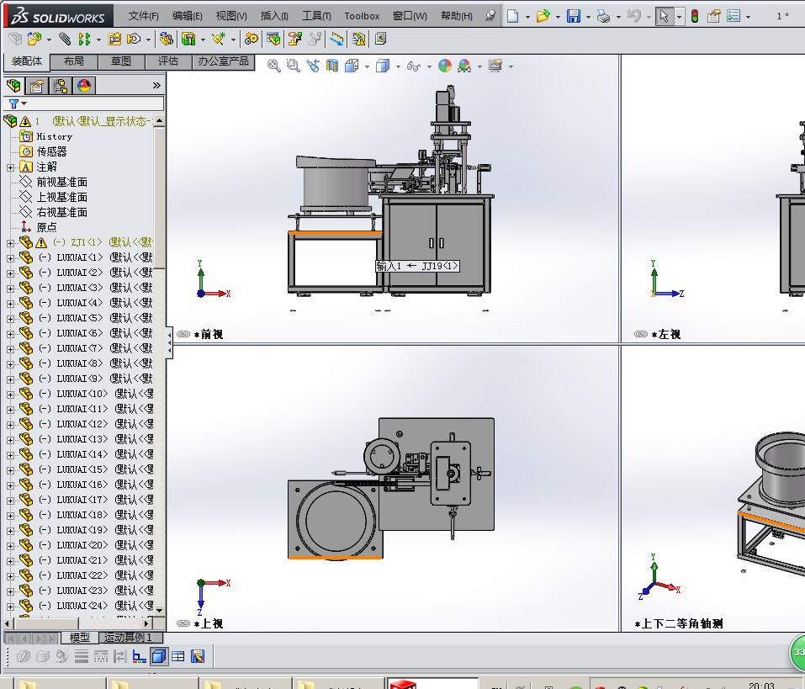Switch to the 运动算例1 tab
This screenshot has width=805, height=689.
[x=128, y=638]
